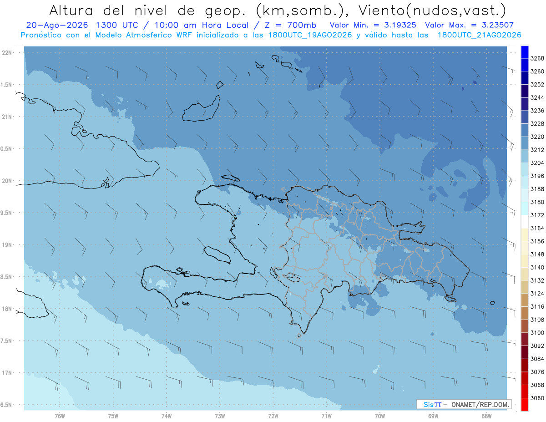This screenshot has height=422, width=546.
Task: Click the legend value 3236
Action: (x=537, y=111)
